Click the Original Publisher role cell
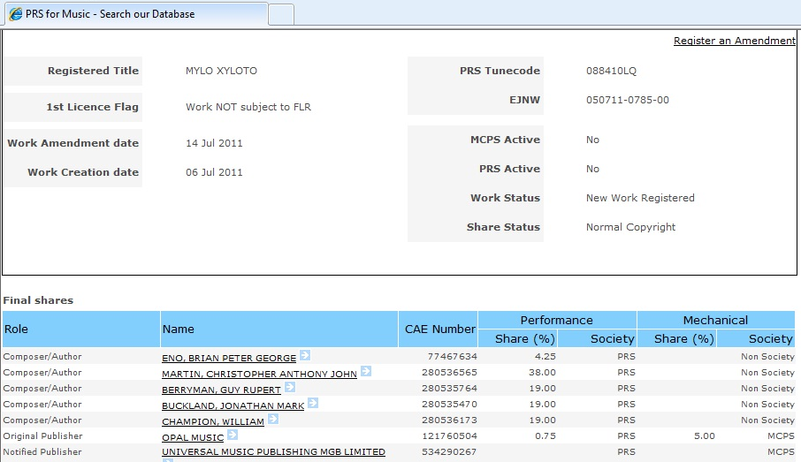Viewport: 801px width, 462px height. [43, 436]
